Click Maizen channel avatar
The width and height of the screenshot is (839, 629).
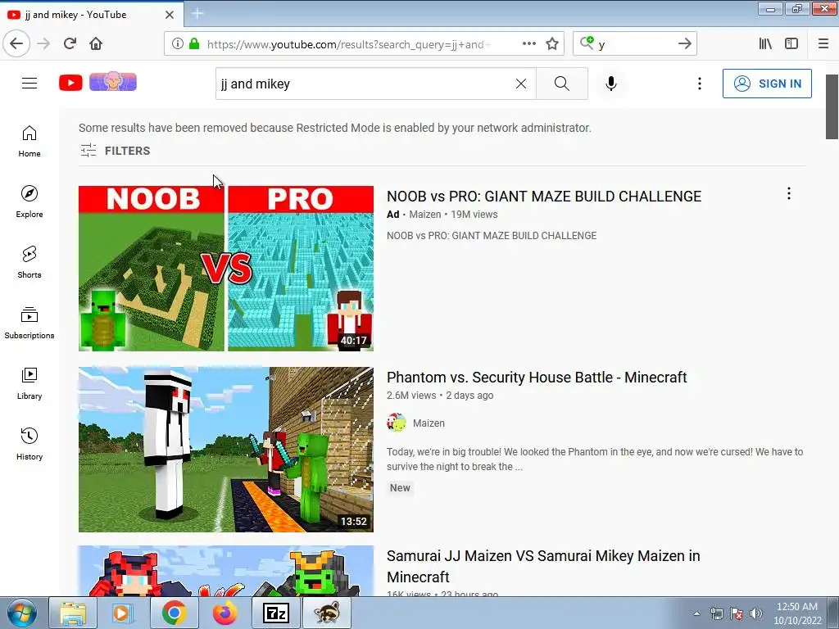tap(396, 423)
